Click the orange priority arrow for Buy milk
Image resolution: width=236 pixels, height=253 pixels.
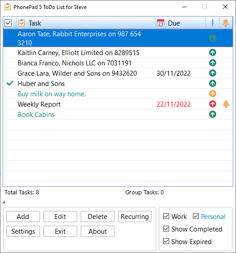point(213,94)
